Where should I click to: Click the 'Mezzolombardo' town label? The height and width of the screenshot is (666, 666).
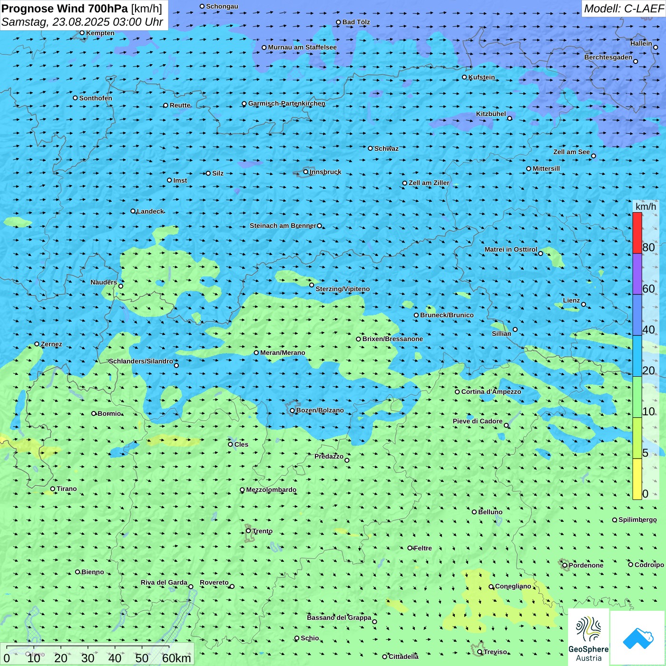coord(271,490)
